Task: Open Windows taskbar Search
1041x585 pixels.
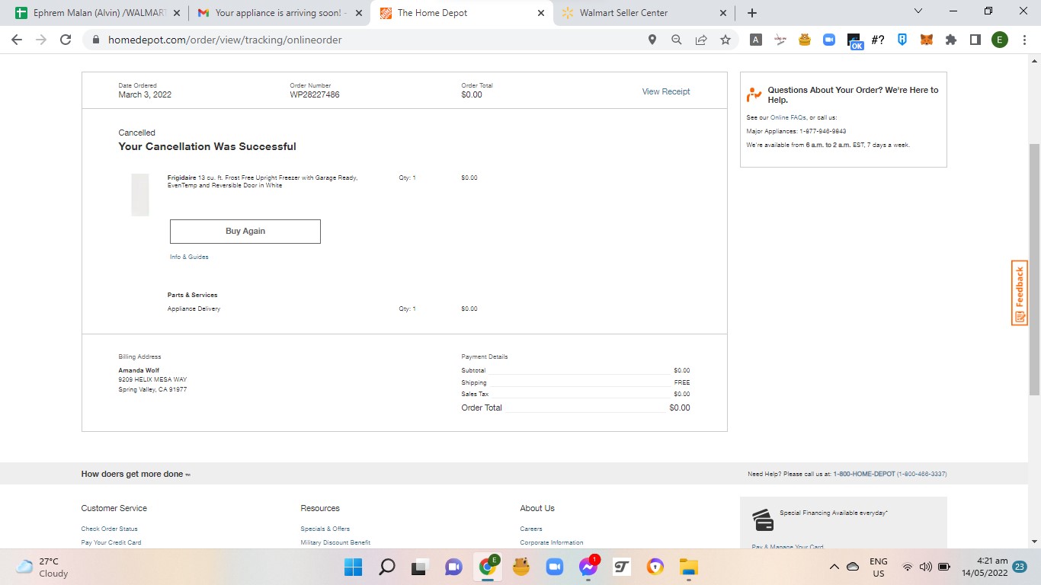Action: coord(387,567)
